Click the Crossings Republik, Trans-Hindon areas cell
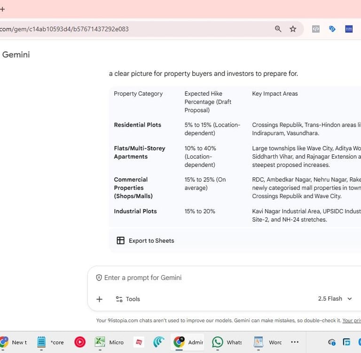Screen dimensions: 361x353 click(306, 129)
